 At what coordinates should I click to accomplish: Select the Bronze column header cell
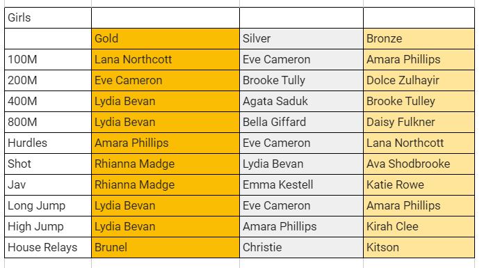pos(419,39)
